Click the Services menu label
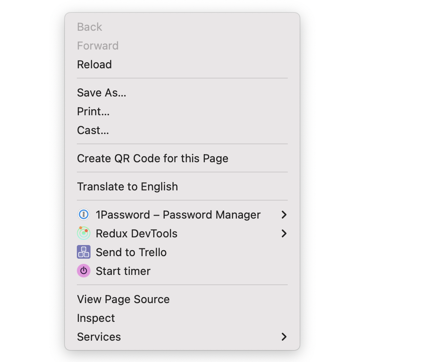This screenshot has width=444, height=362. coord(99,337)
